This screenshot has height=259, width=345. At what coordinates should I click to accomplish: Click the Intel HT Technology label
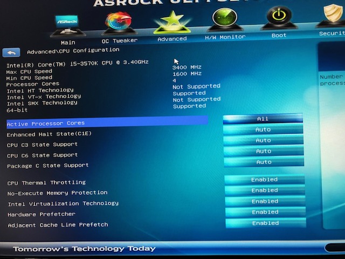coord(40,91)
